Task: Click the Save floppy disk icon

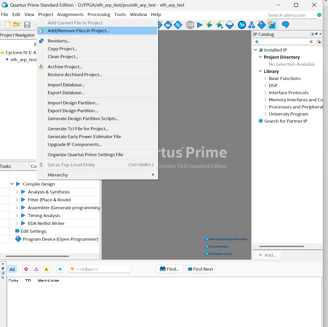Action: tap(27, 25)
